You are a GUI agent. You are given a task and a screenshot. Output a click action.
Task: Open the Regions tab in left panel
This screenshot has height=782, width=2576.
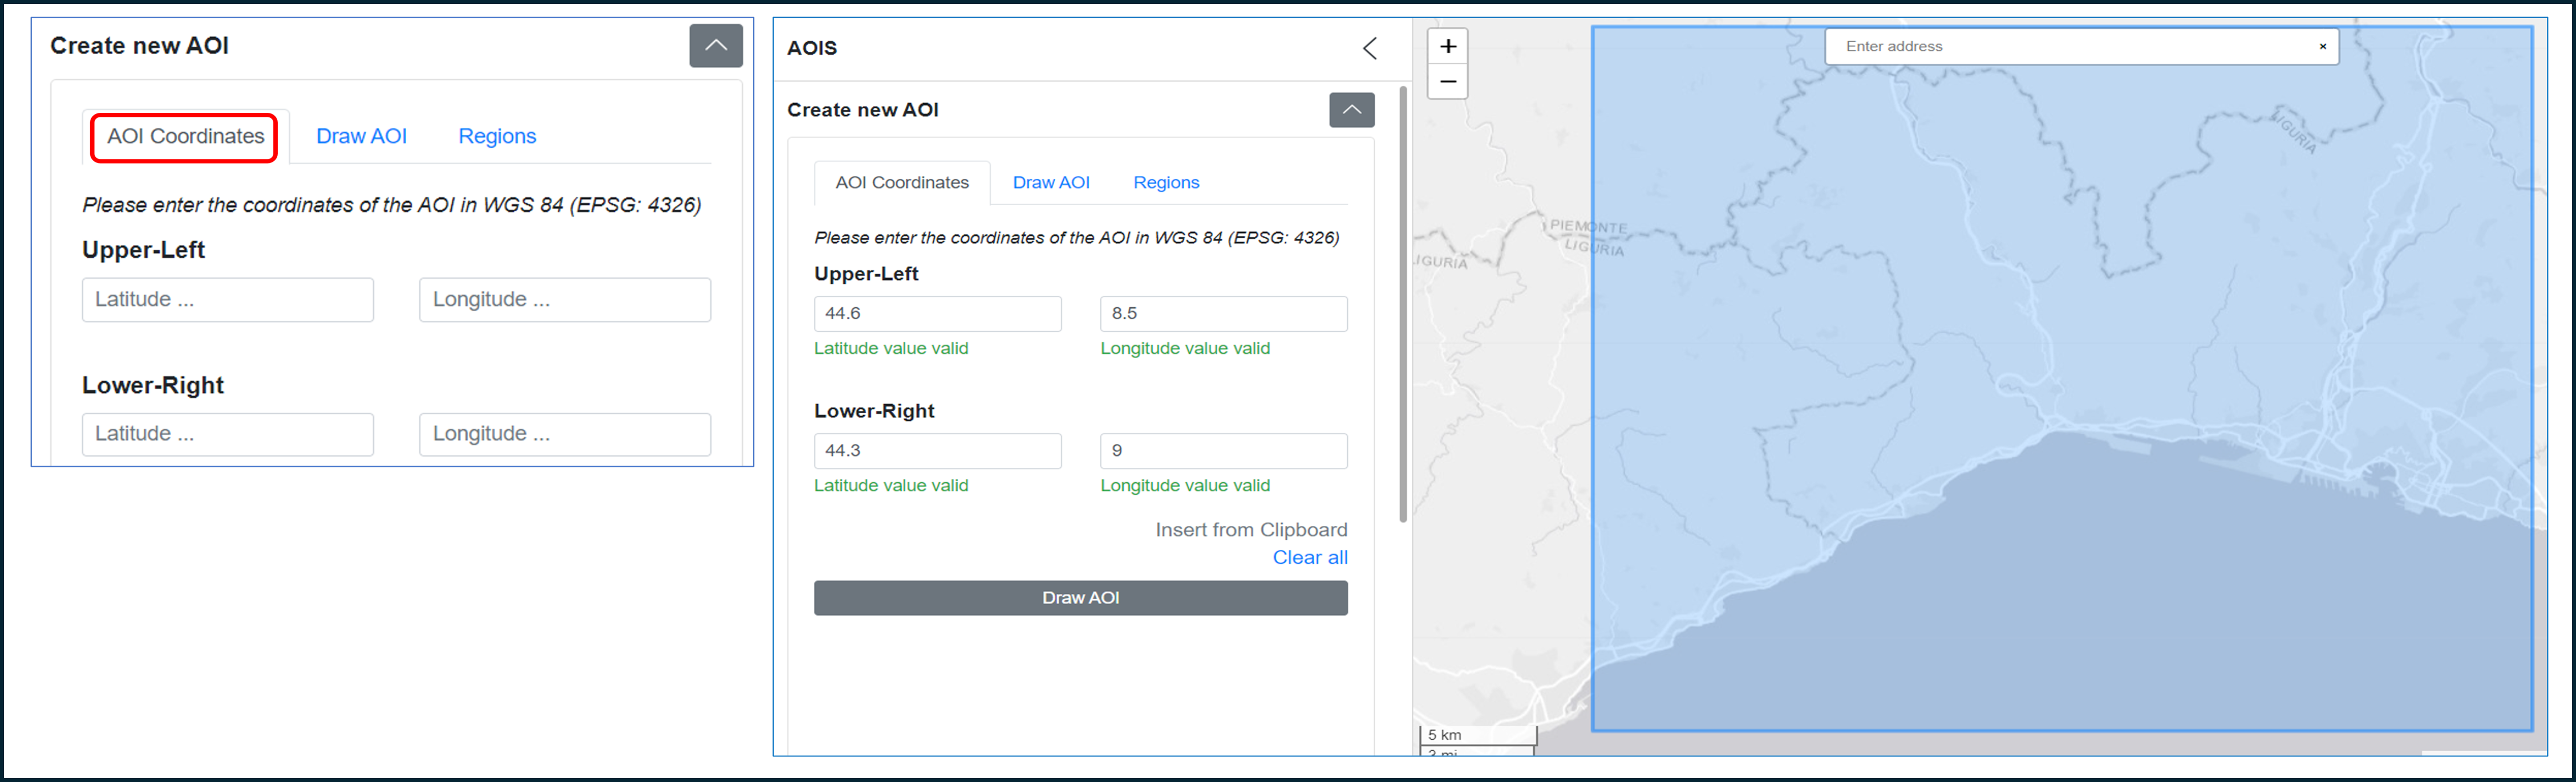pyautogui.click(x=497, y=137)
